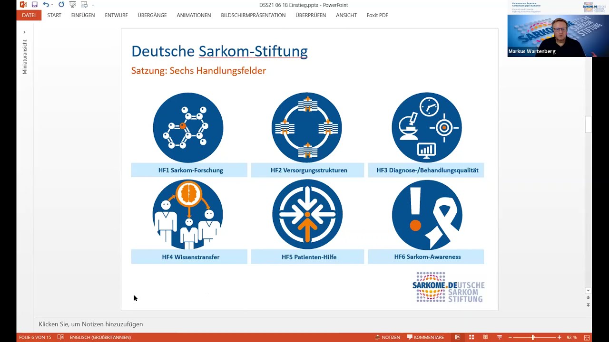The image size is (609, 342).
Task: Open the ANIMATIONEN ribbon tab
Action: click(194, 15)
